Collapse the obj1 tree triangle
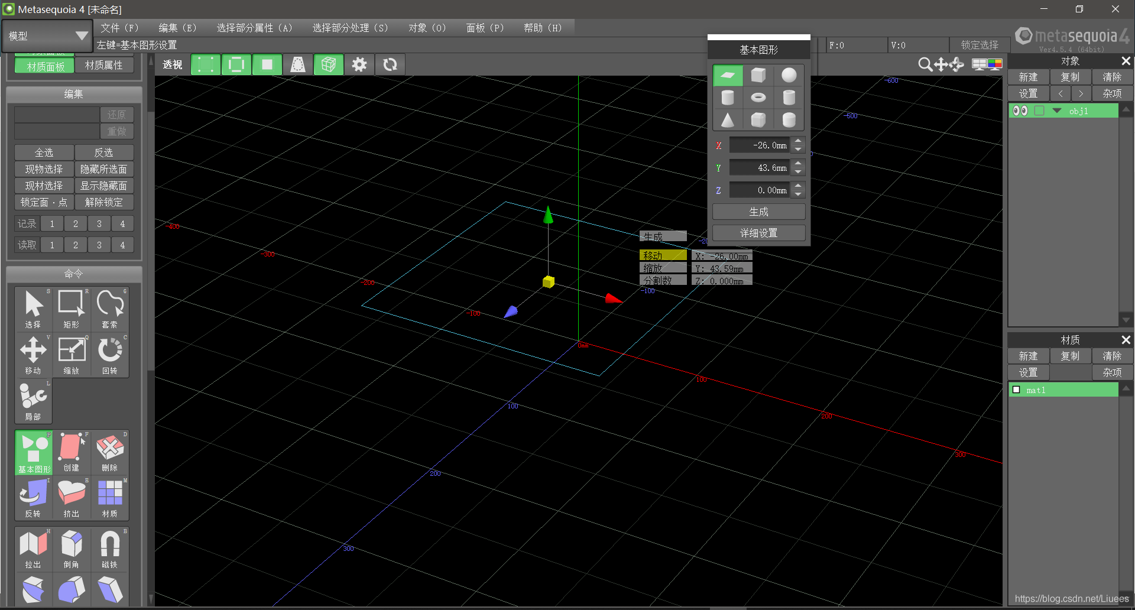Viewport: 1135px width, 610px height. (x=1057, y=111)
